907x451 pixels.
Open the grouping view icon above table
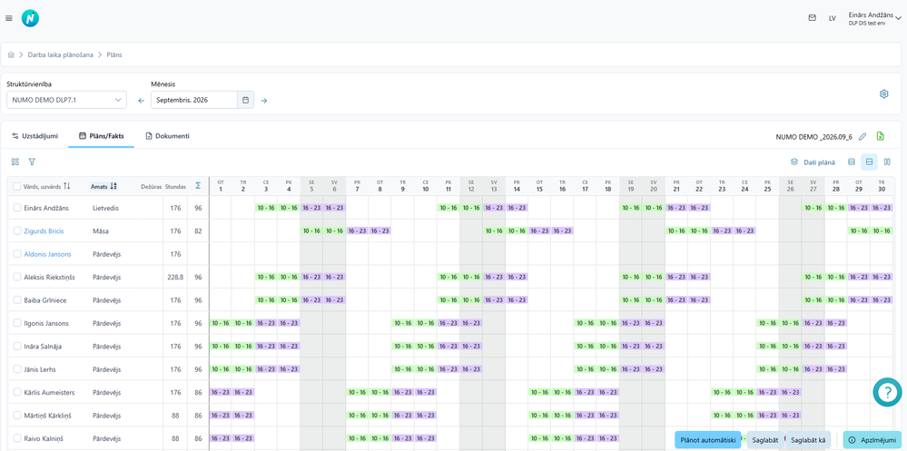[x=15, y=162]
